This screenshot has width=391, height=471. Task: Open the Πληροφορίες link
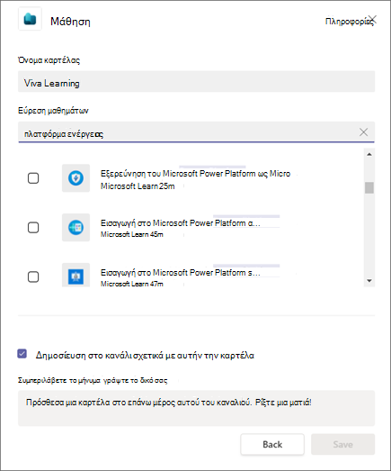point(349,22)
